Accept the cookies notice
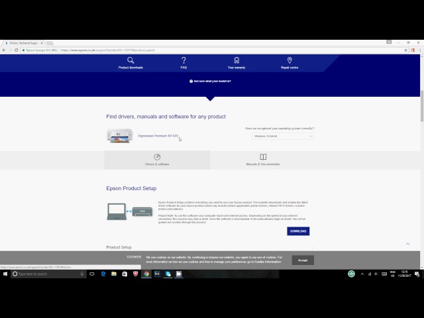Viewport: 424px width, 318px height. (303, 260)
